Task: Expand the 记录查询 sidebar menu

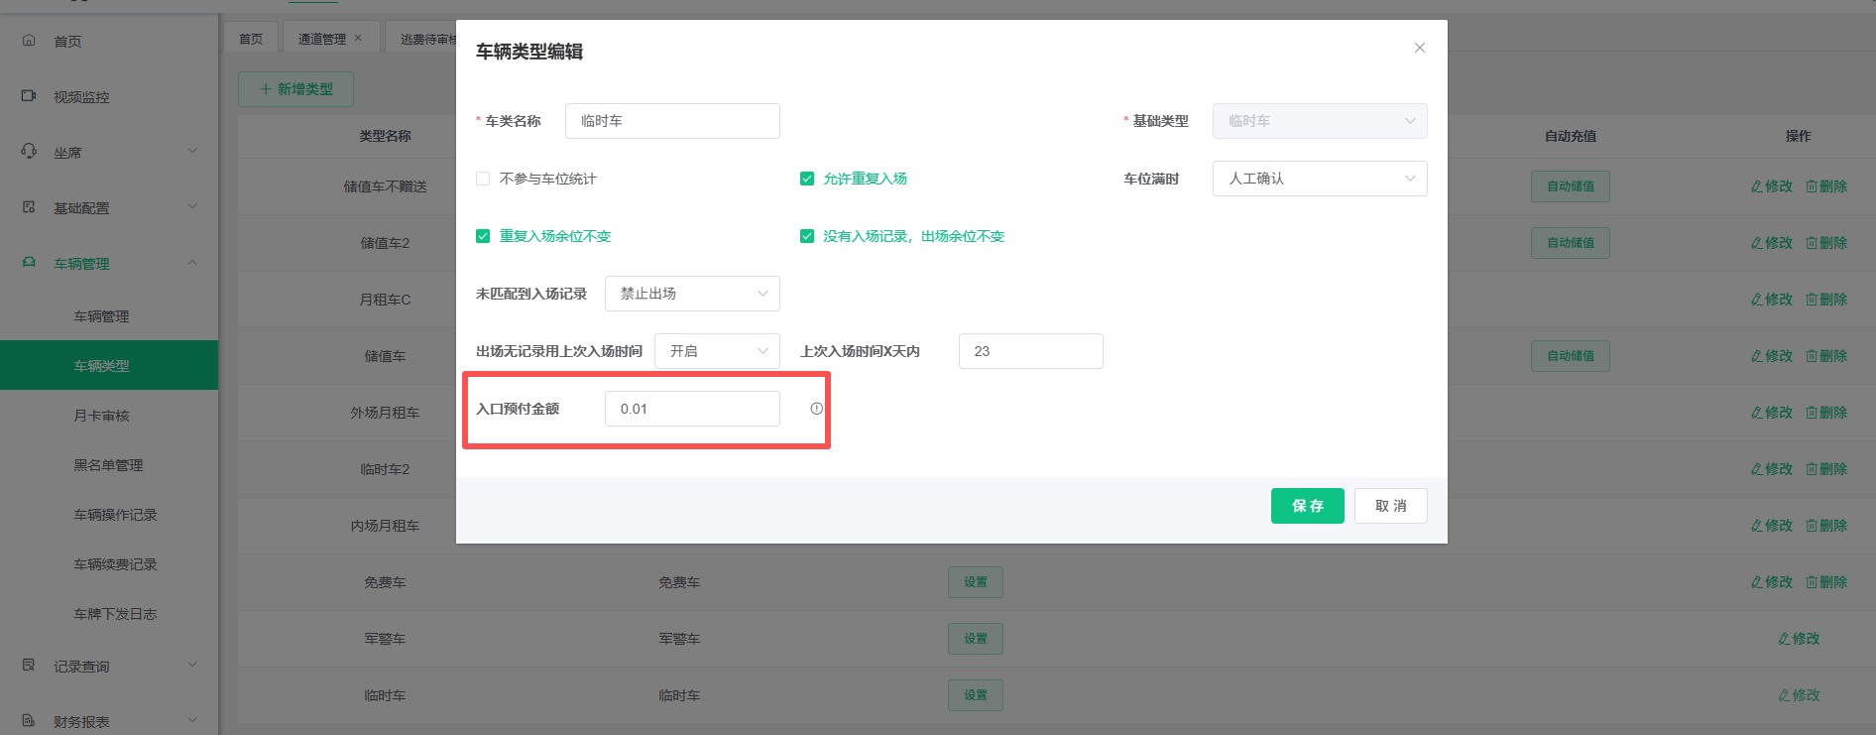Action: pos(192,666)
